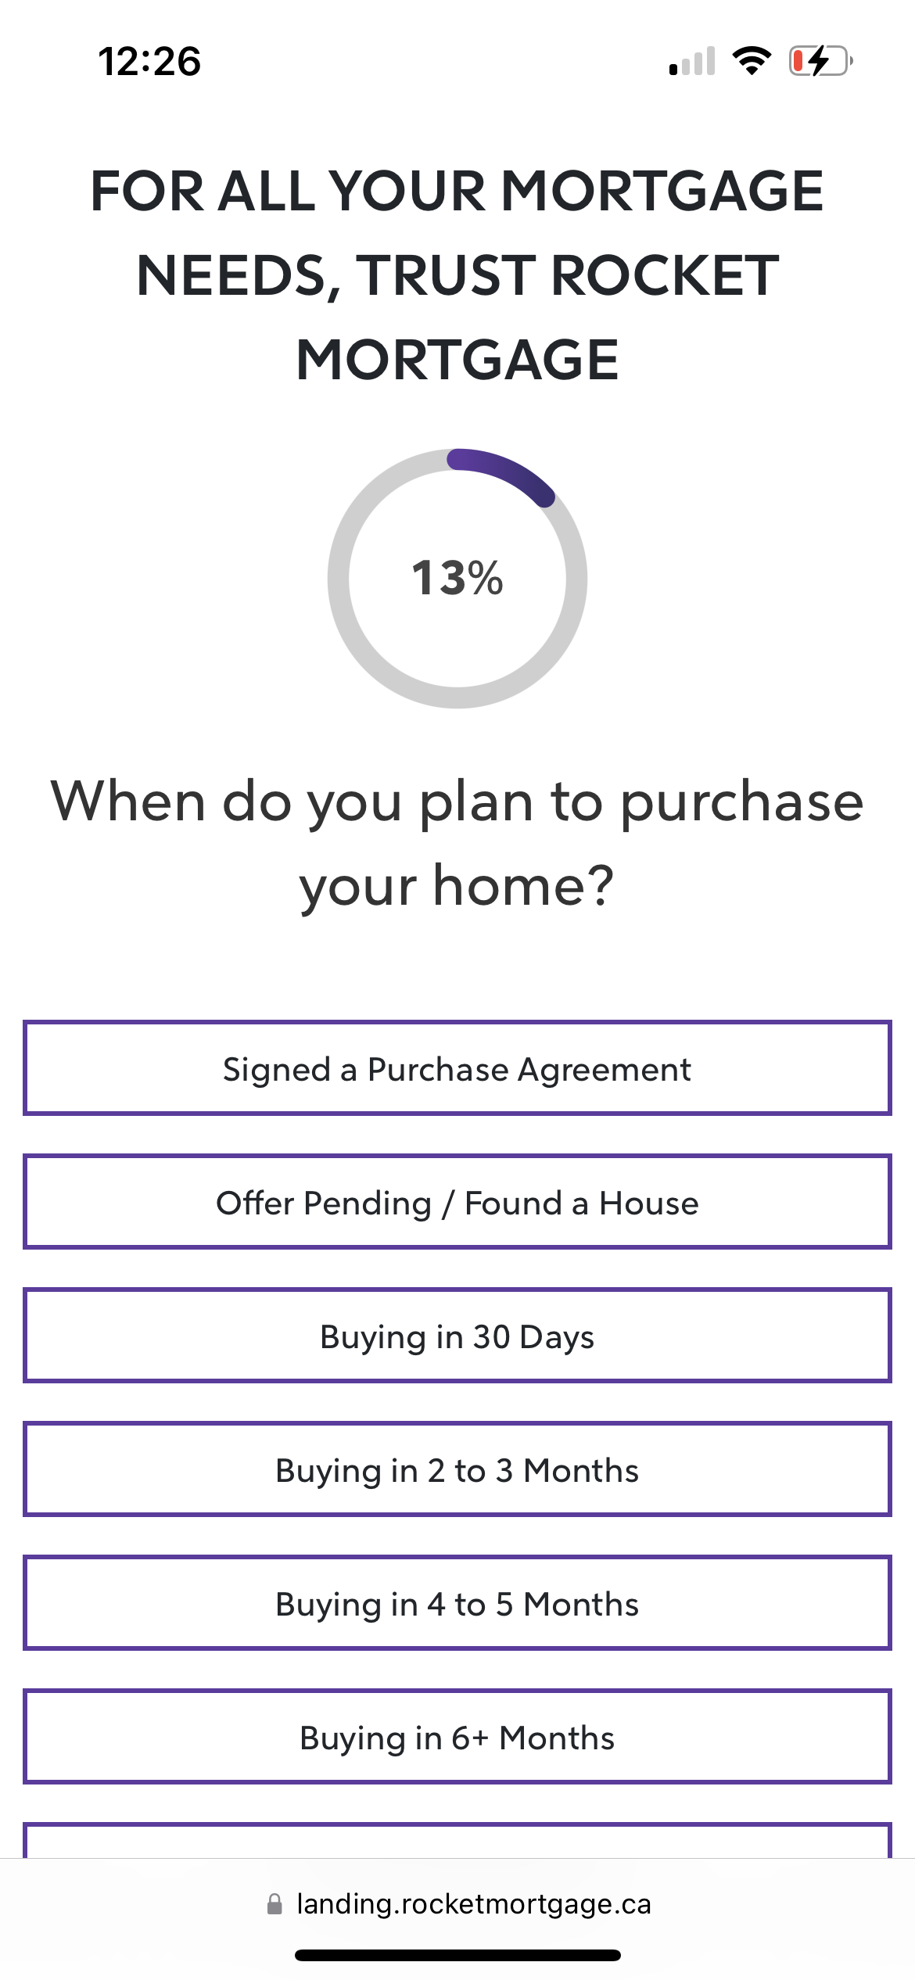Click the 13% circular progress indicator
The width and height of the screenshot is (915, 1980).
pos(457,579)
